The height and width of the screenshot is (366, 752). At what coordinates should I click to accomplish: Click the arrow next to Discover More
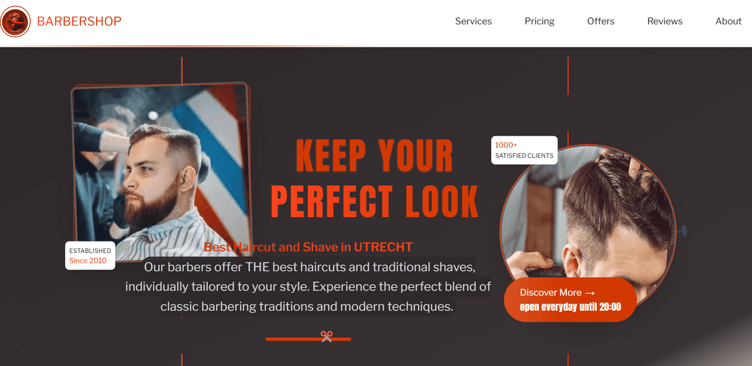tap(590, 292)
